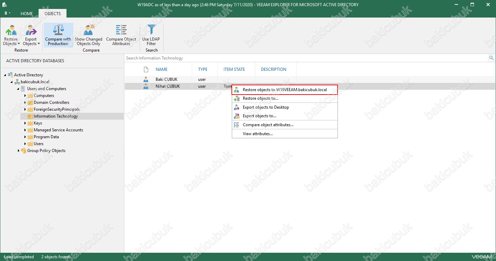Collapse the Active Directory root node

5,75
